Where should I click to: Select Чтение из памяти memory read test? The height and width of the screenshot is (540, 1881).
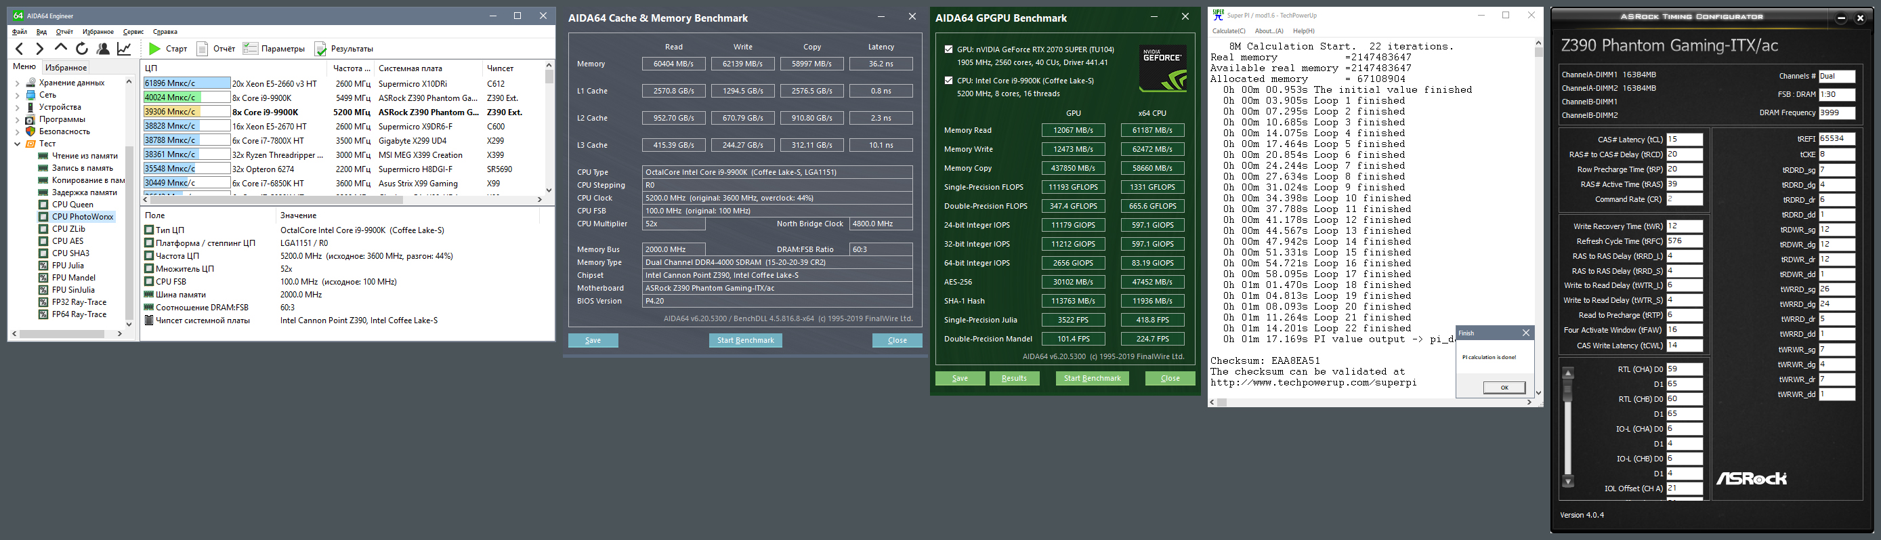point(85,156)
